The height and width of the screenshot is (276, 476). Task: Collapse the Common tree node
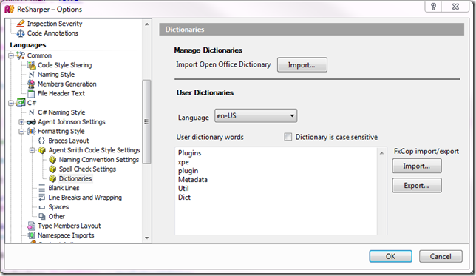tap(11, 55)
